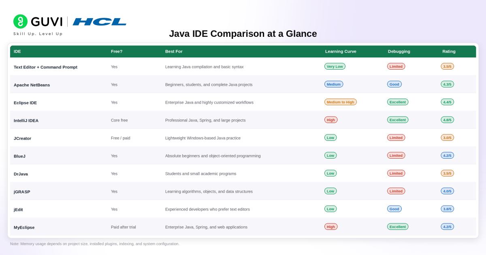Select 'Enterprise Java, Spring, and web applications'
The height and width of the screenshot is (255, 486).
click(206, 227)
